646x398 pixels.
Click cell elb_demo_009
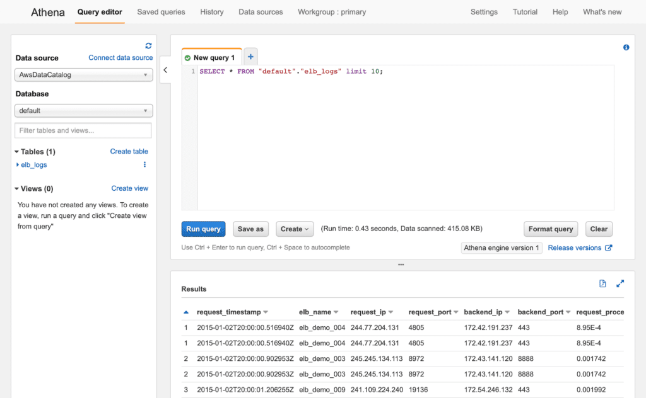322,389
